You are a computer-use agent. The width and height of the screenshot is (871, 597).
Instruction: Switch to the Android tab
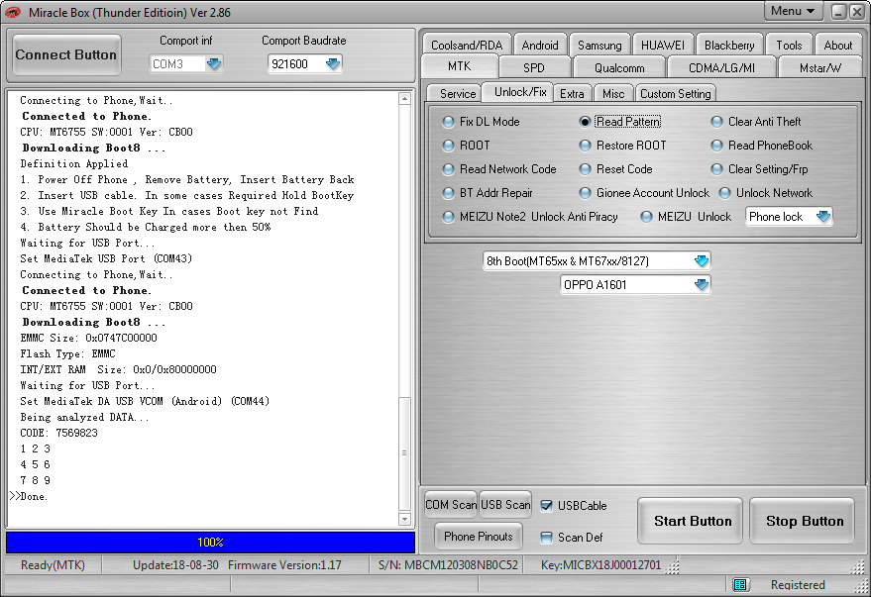(x=539, y=45)
